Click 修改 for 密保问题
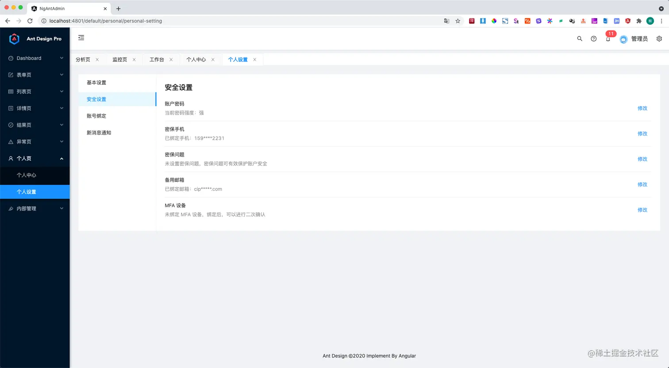This screenshot has height=368, width=669. [x=642, y=159]
